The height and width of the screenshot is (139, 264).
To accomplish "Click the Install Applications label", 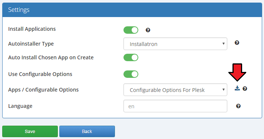I will click(32, 29).
